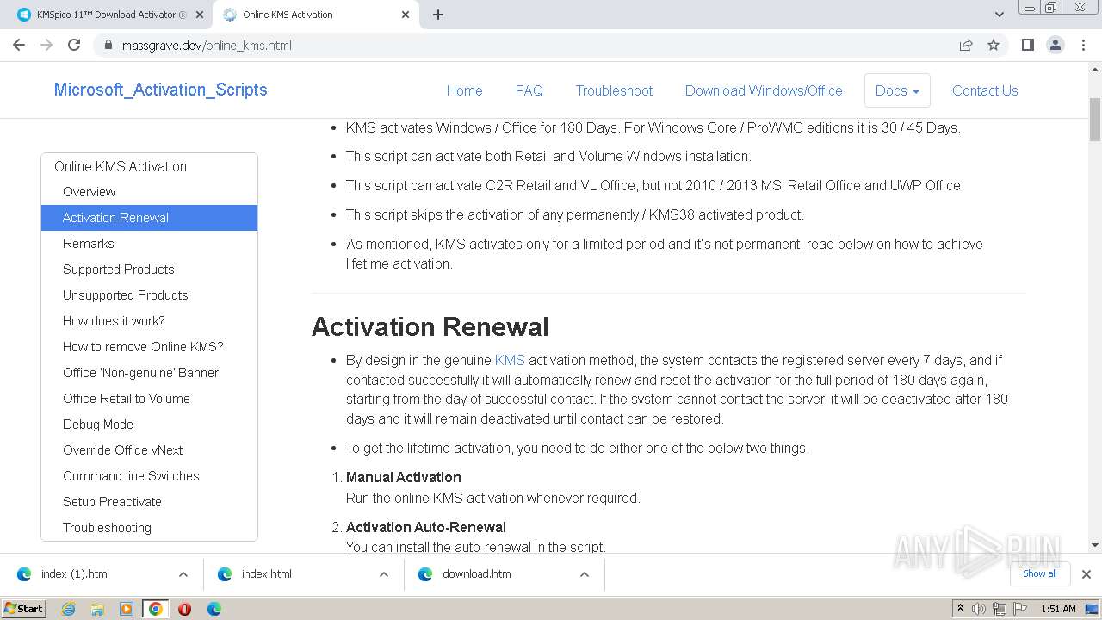Open Microsoft_Activation_Scripts home brand link

[160, 90]
